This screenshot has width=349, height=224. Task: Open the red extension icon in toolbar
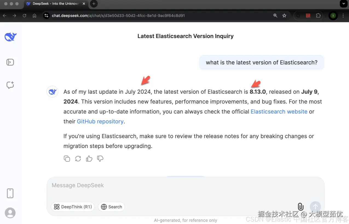[308, 16]
